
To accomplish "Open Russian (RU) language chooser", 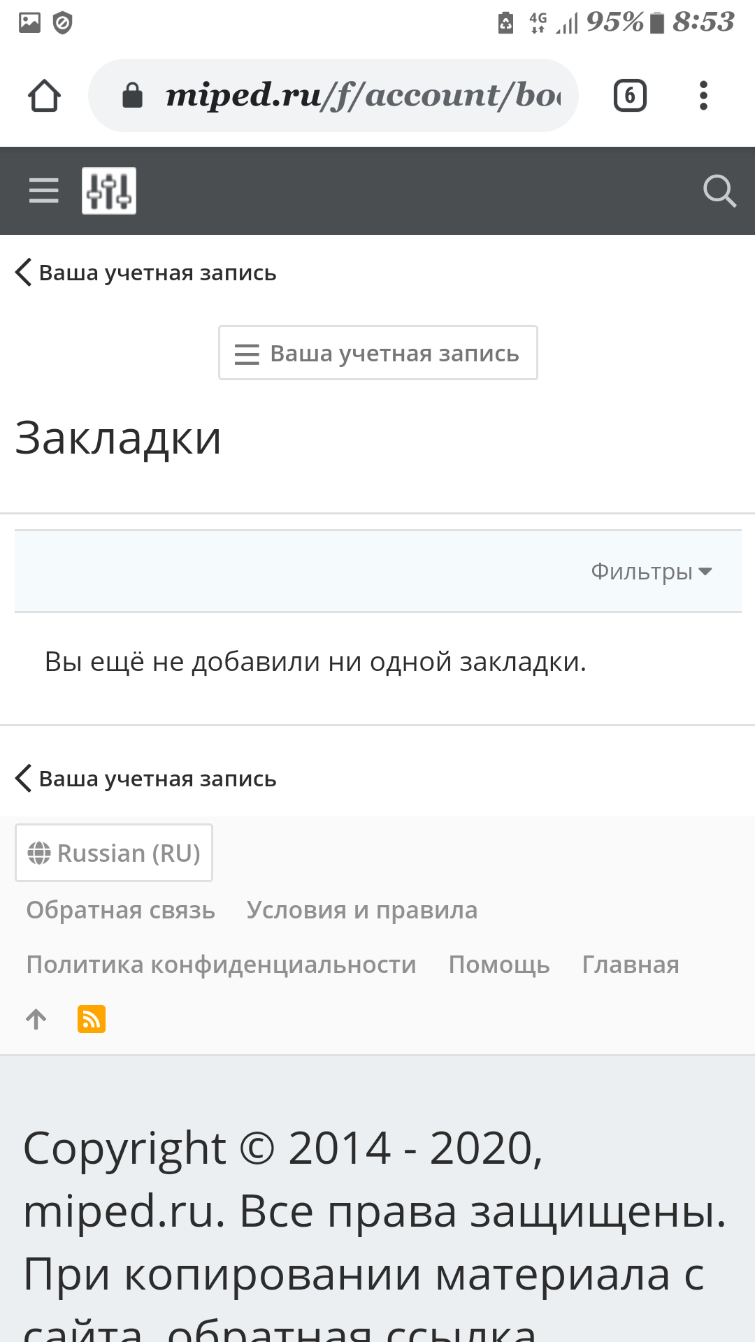I will (x=114, y=853).
